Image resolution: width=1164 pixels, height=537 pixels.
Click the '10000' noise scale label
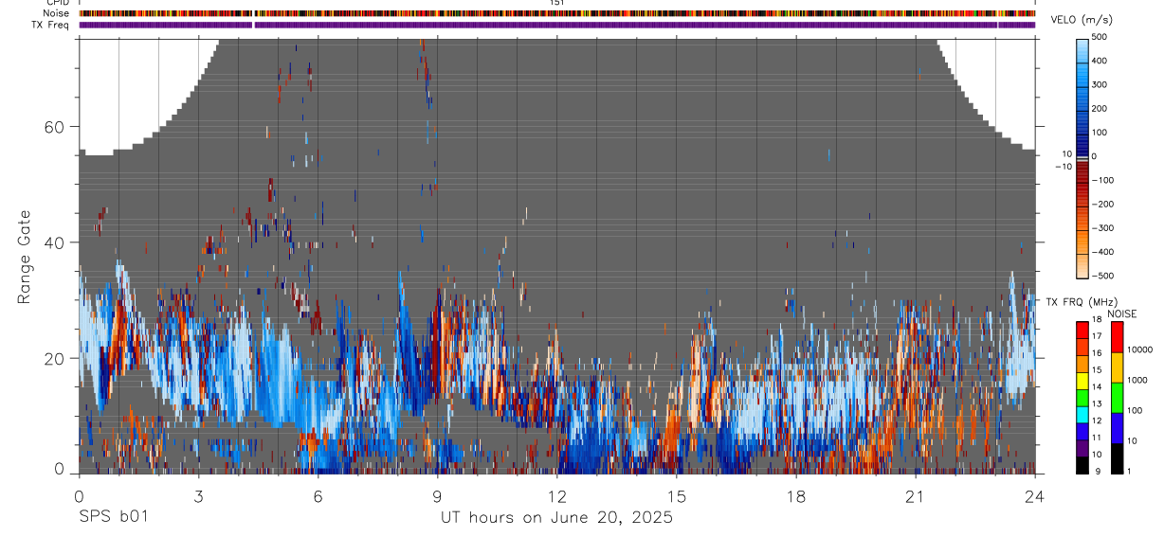click(x=1139, y=350)
